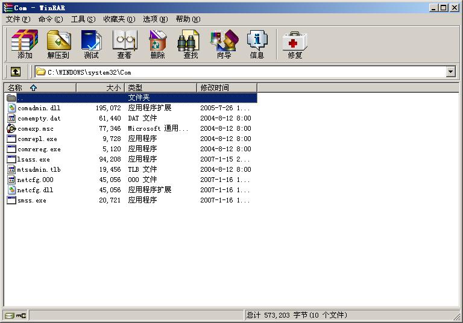Click the 修复 (Repair) first-aid icon
463x323 pixels.
click(x=295, y=44)
